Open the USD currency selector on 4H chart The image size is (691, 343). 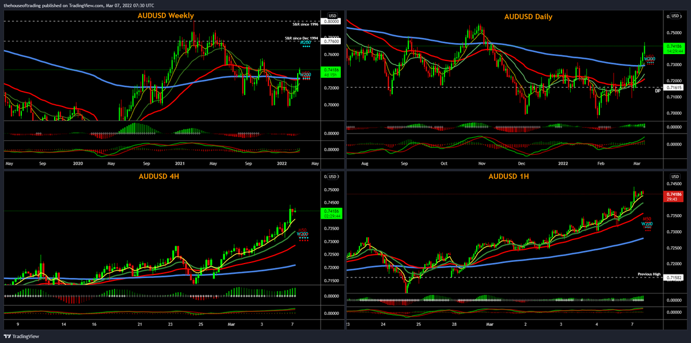332,177
